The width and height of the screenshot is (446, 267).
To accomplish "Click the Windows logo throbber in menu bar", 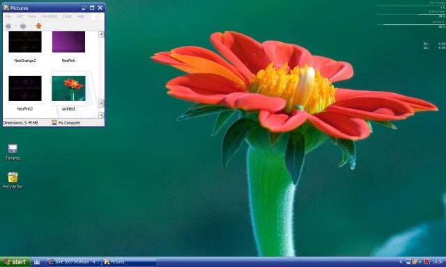I will coord(98,17).
